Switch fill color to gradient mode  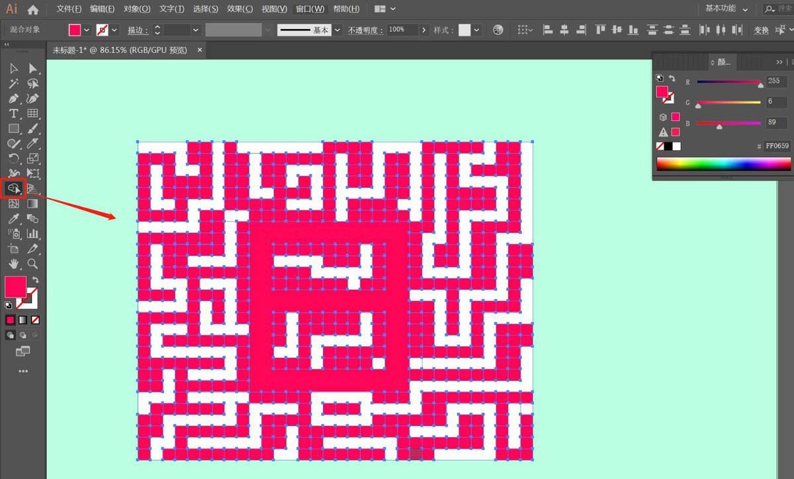21,320
